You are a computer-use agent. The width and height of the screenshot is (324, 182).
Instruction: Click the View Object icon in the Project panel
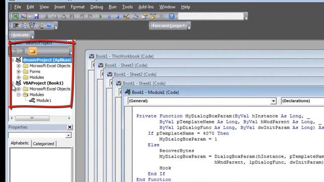pyautogui.click(x=22, y=51)
